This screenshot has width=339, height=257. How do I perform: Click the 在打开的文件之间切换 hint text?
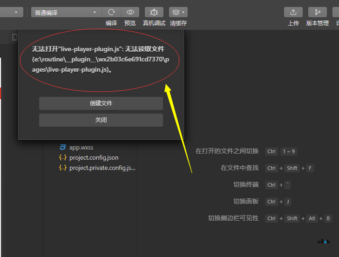click(227, 151)
